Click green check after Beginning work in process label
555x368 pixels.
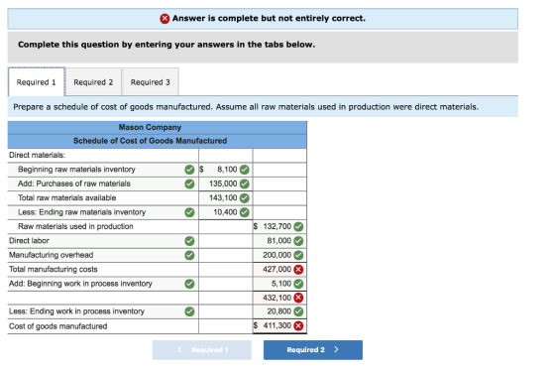coord(189,284)
